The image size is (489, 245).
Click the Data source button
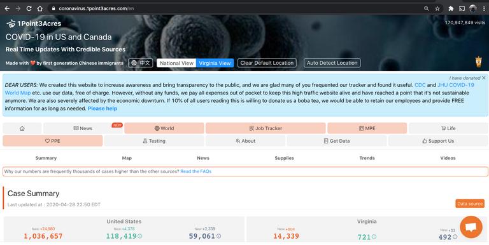(470, 204)
